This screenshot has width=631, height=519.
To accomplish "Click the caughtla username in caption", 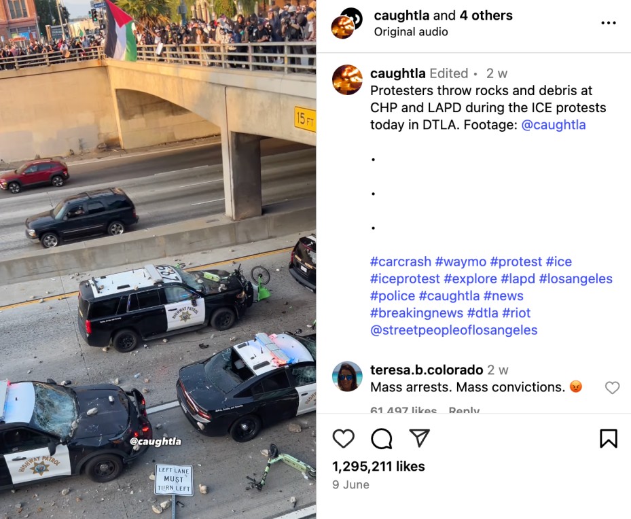I will click(397, 73).
